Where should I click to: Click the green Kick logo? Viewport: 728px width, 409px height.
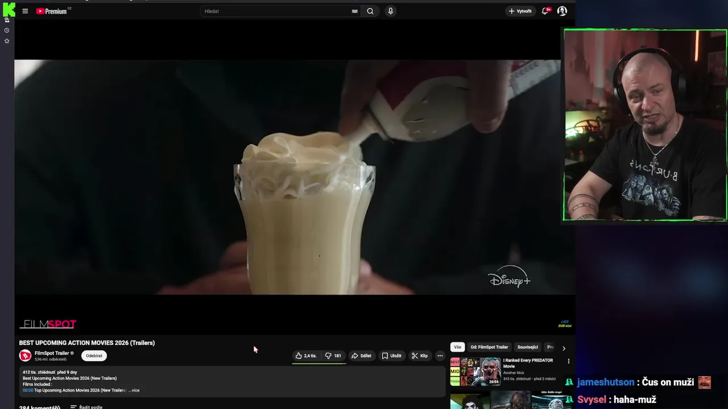9,9
